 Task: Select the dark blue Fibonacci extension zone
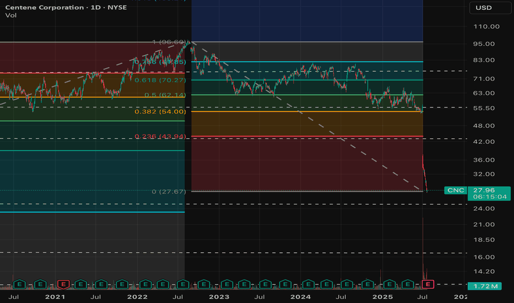click(x=307, y=20)
